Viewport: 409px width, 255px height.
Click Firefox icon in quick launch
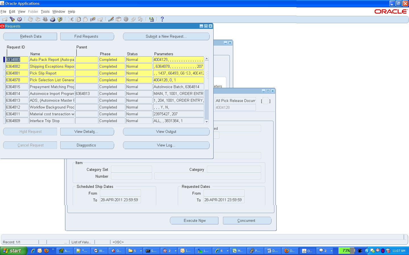46,251
